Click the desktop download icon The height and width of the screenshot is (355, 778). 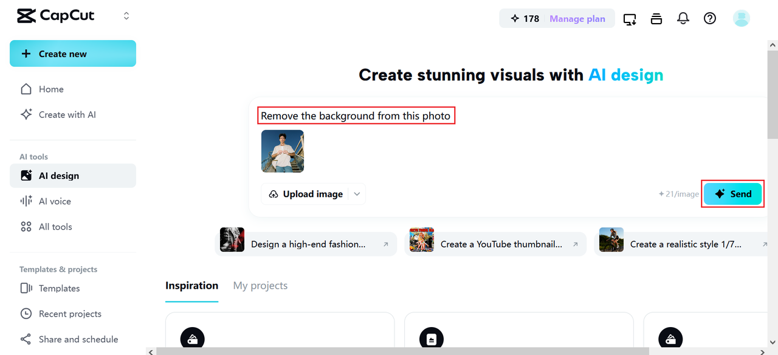(x=630, y=19)
